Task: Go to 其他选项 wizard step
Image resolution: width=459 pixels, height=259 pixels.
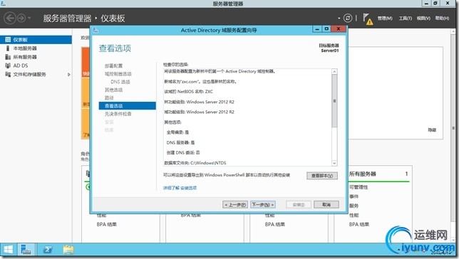Action: (113, 90)
